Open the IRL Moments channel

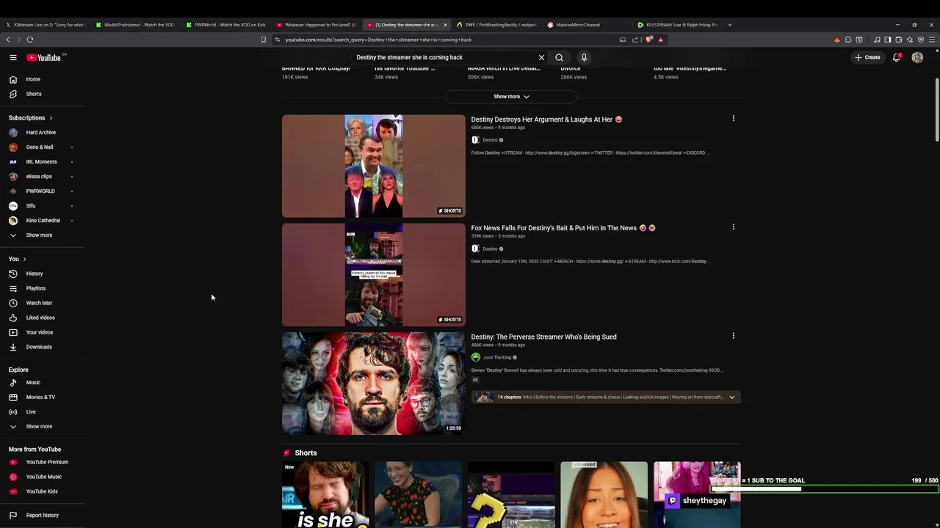pyautogui.click(x=42, y=162)
